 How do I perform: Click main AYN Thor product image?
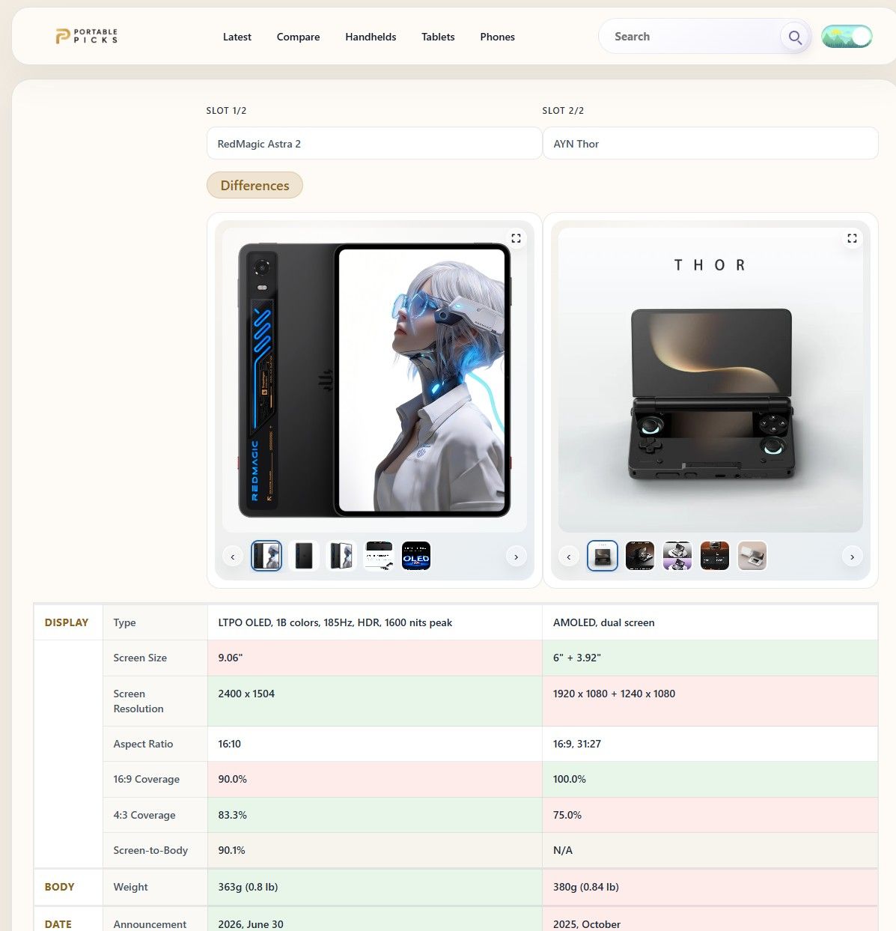coord(710,380)
